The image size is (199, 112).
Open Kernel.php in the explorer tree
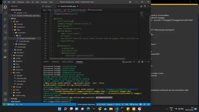point(21,47)
